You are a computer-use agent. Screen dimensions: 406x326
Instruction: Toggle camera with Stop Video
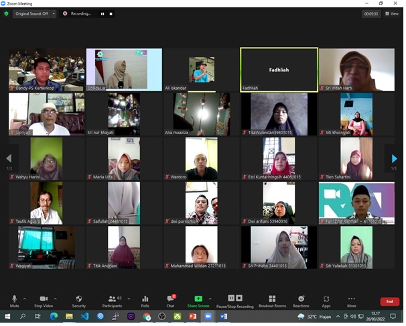(44, 301)
